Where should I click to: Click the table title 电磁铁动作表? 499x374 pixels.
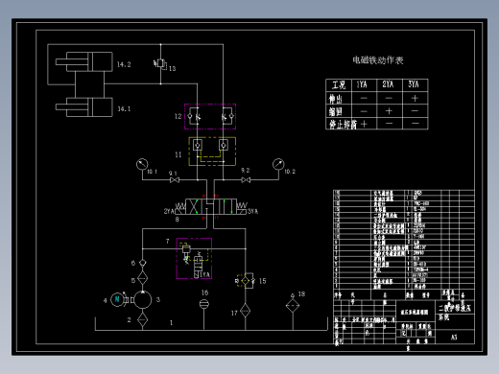click(x=378, y=60)
